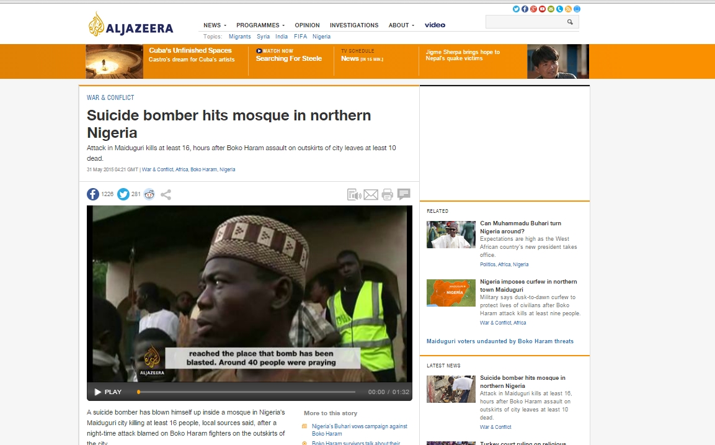
Task: Open Al Jazeera Twitter page from header
Action: click(x=516, y=9)
